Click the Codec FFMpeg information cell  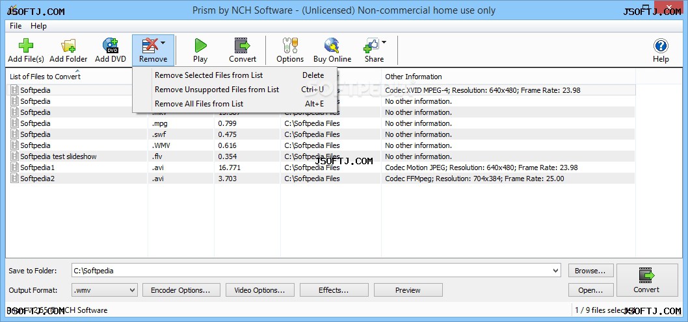tap(474, 179)
